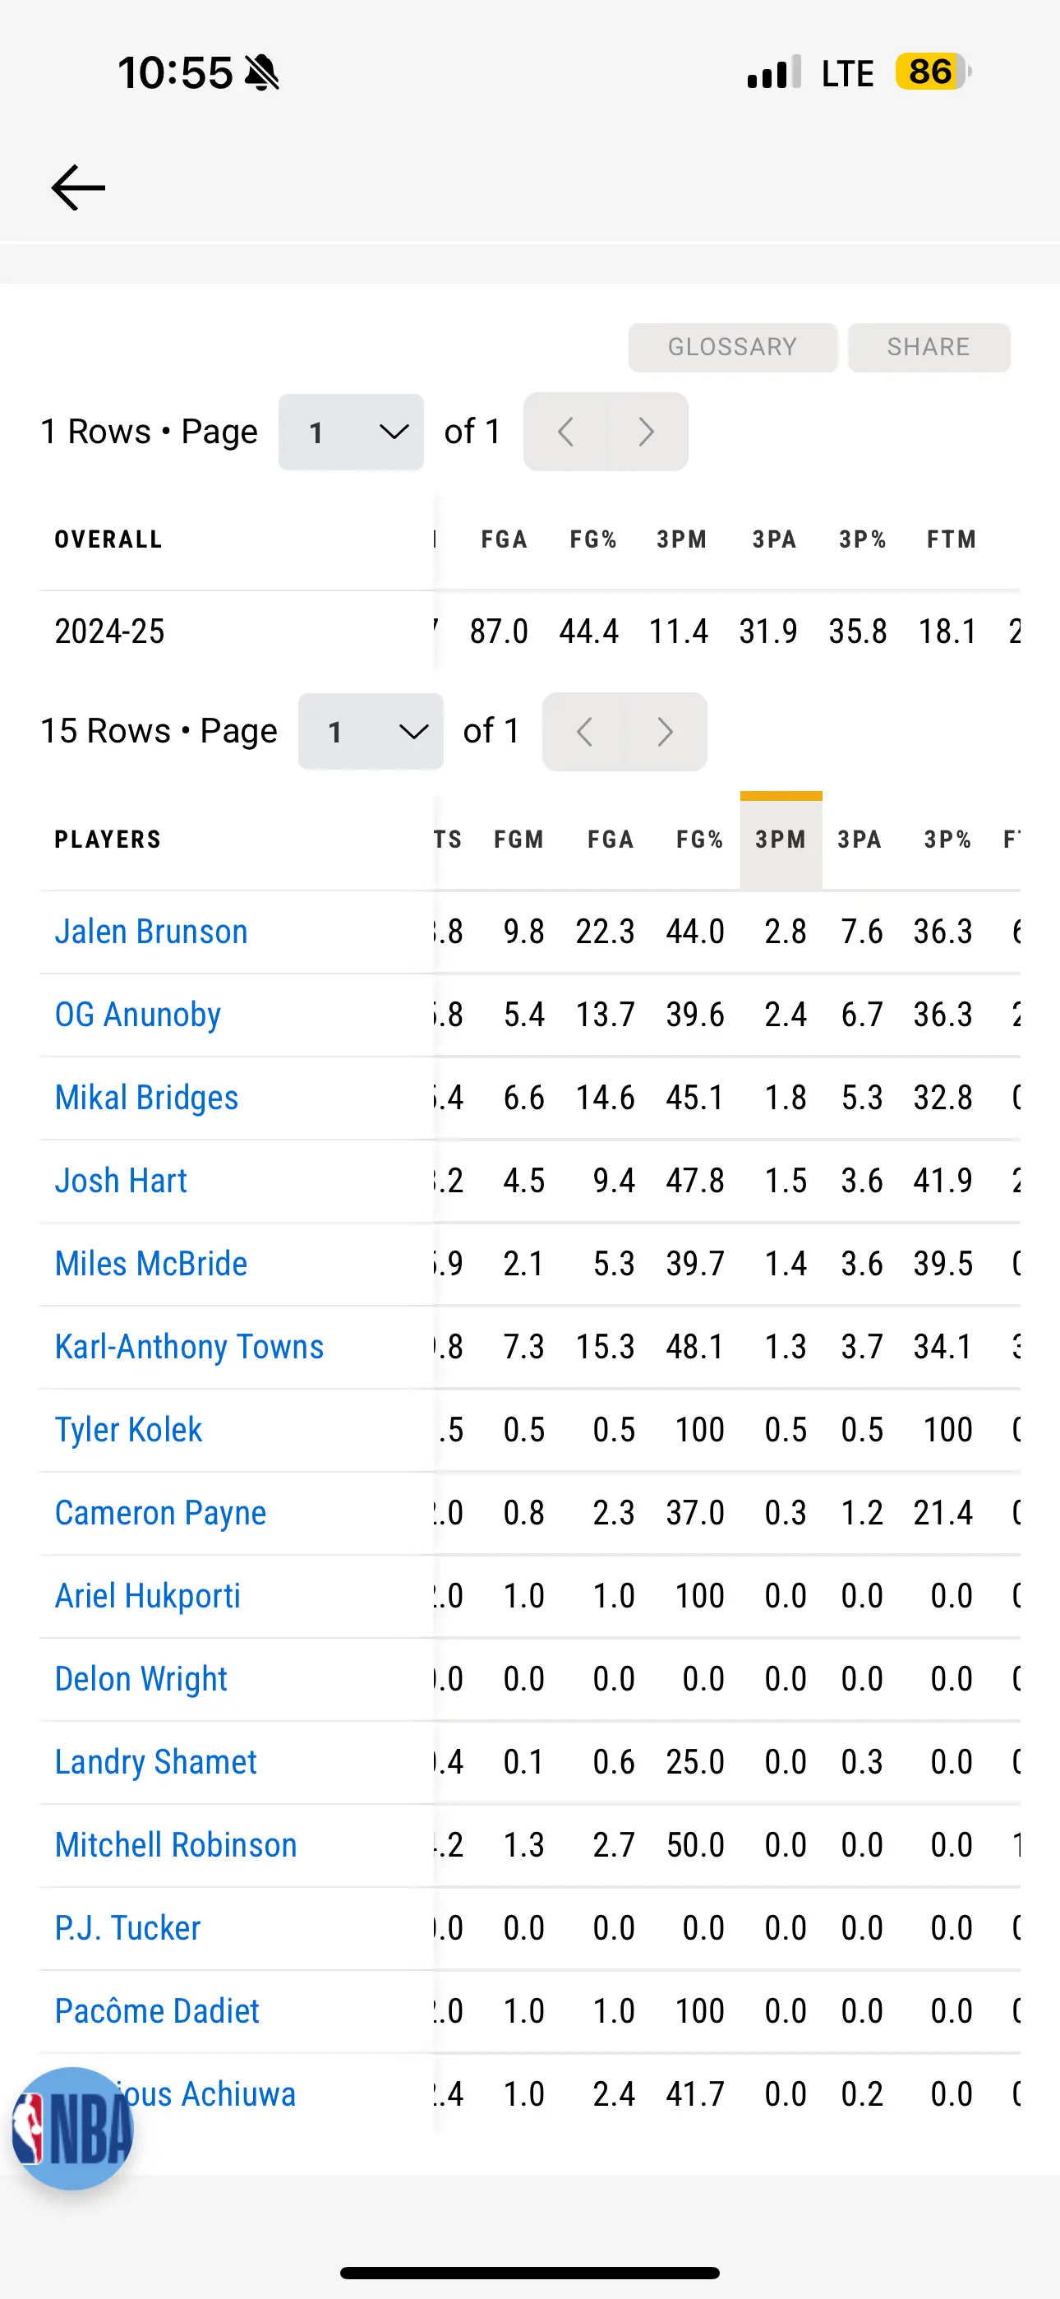Image resolution: width=1060 pixels, height=2299 pixels.
Task: Tap the home indicator bar
Action: point(530,2272)
